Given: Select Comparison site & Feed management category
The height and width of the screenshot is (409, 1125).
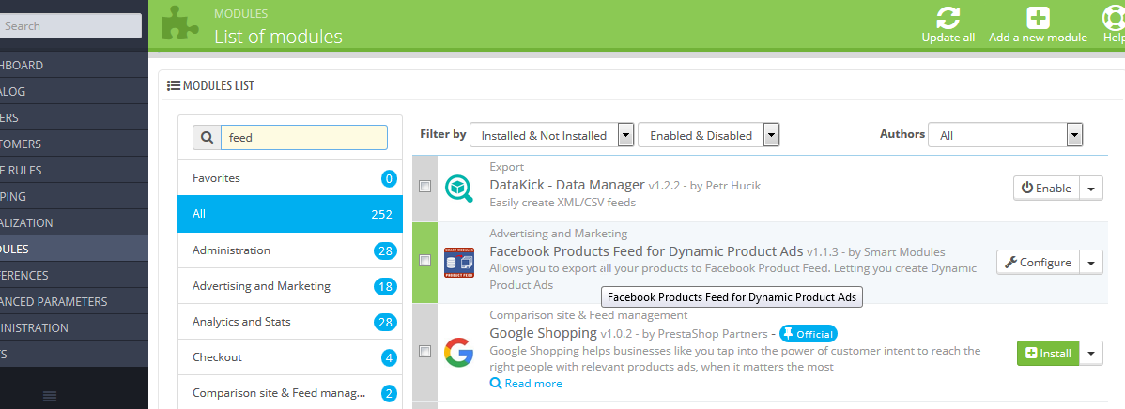Looking at the screenshot, I should 290,392.
